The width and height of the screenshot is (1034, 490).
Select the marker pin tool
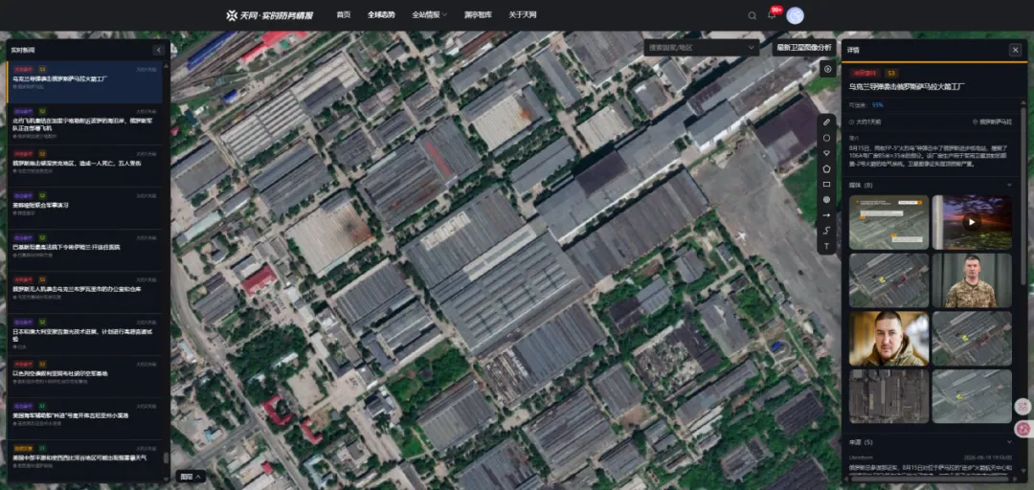tap(827, 153)
